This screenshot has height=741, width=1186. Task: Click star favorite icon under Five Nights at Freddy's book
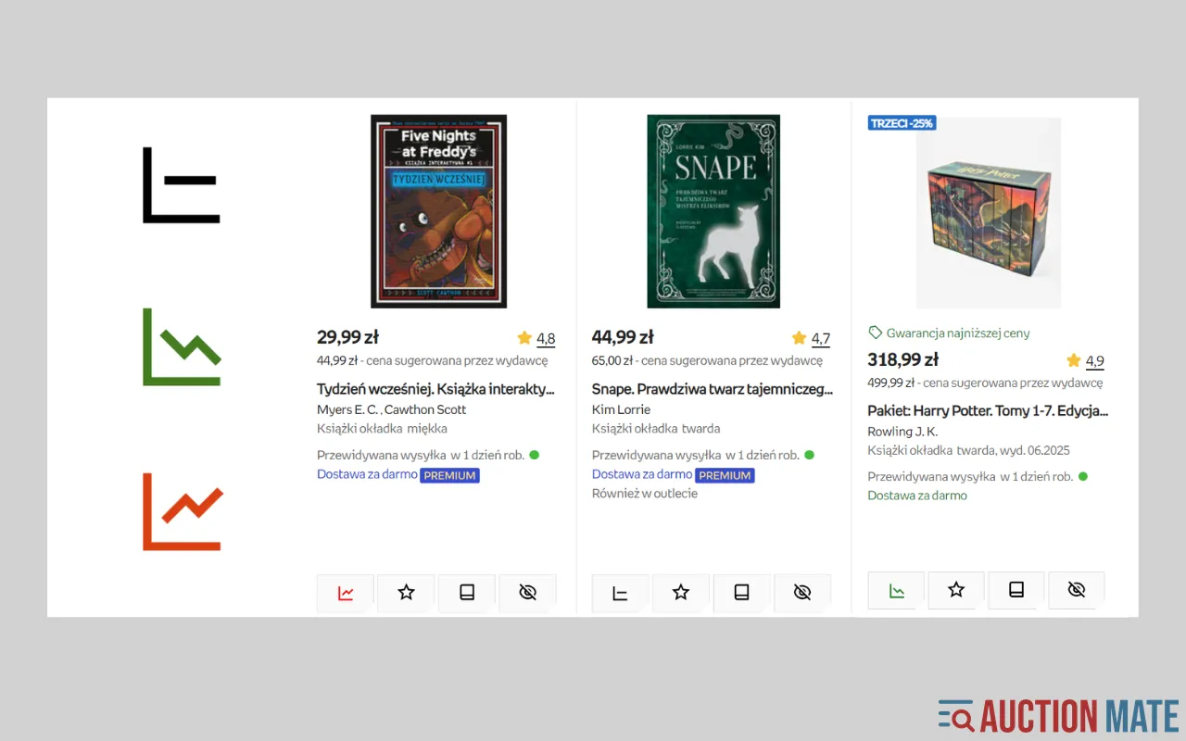pos(406,593)
